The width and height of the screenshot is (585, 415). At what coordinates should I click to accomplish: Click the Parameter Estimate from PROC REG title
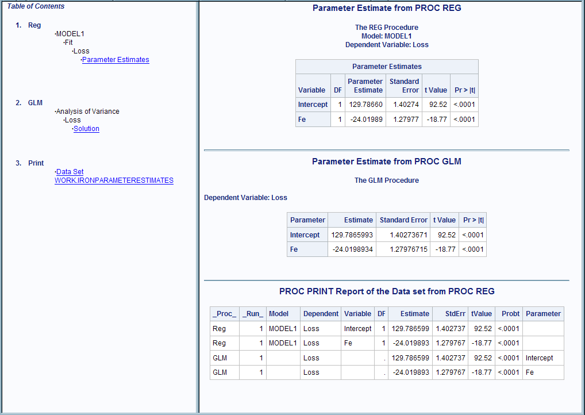coord(386,8)
